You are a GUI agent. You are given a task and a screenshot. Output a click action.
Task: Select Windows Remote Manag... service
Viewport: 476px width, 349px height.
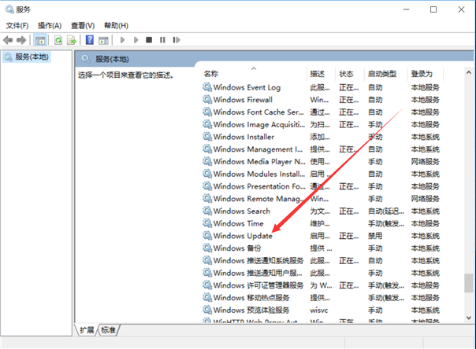click(259, 199)
